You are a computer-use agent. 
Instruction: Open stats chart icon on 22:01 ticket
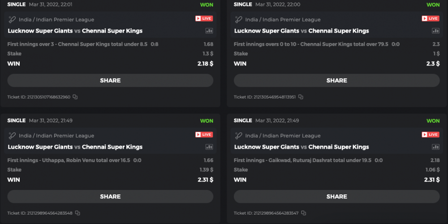[209, 31]
